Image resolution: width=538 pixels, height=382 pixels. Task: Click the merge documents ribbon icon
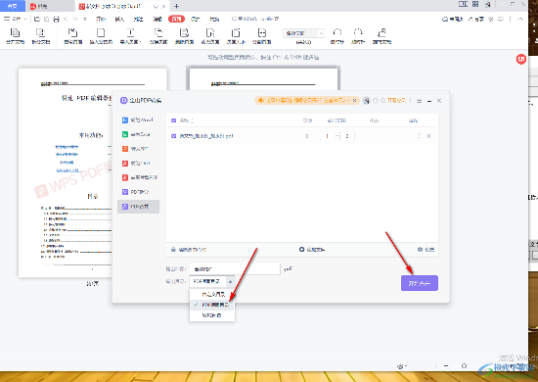pyautogui.click(x=15, y=36)
